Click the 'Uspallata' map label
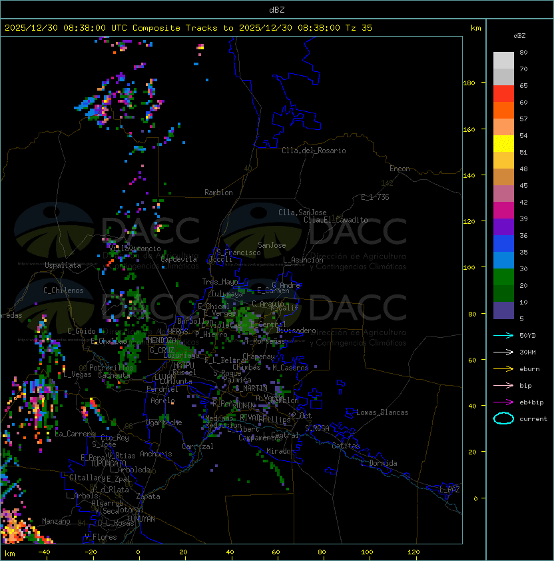This screenshot has height=561, width=554. click(x=63, y=265)
